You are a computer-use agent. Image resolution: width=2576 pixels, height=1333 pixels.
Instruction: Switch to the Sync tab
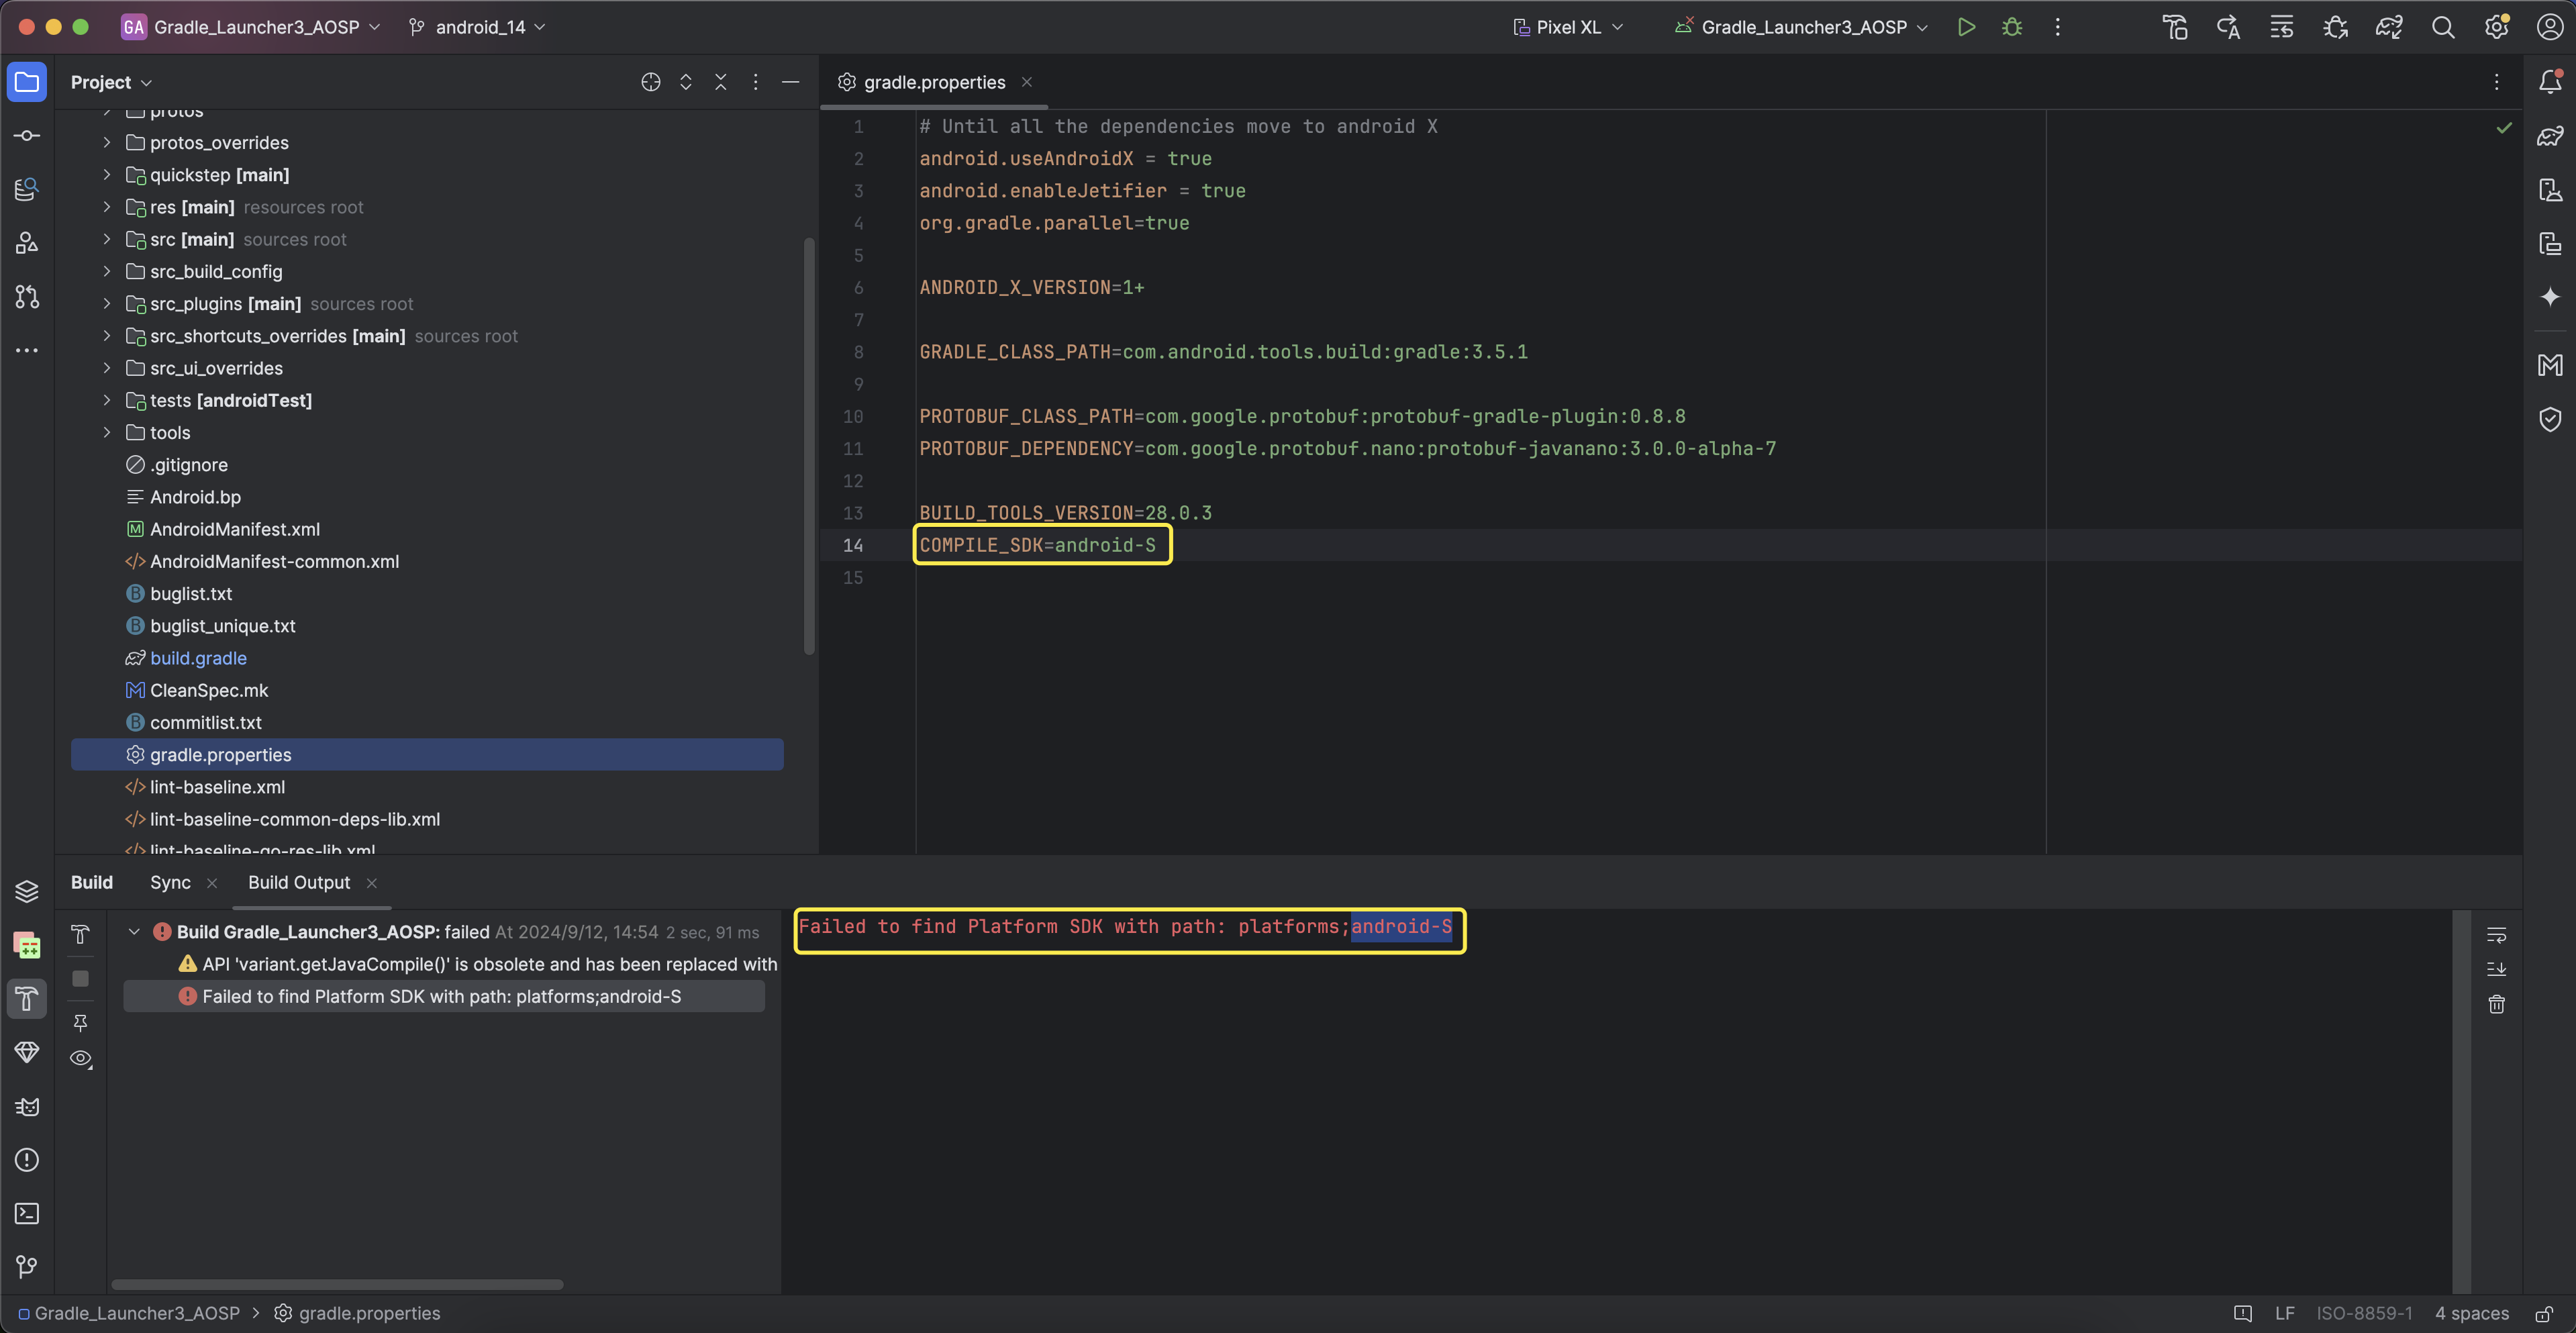tap(170, 882)
